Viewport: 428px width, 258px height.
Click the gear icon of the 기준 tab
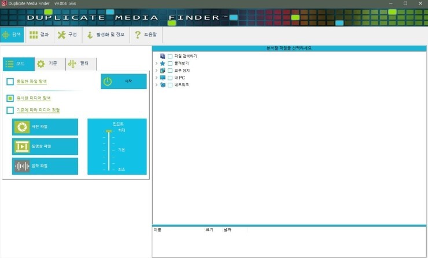pos(41,64)
